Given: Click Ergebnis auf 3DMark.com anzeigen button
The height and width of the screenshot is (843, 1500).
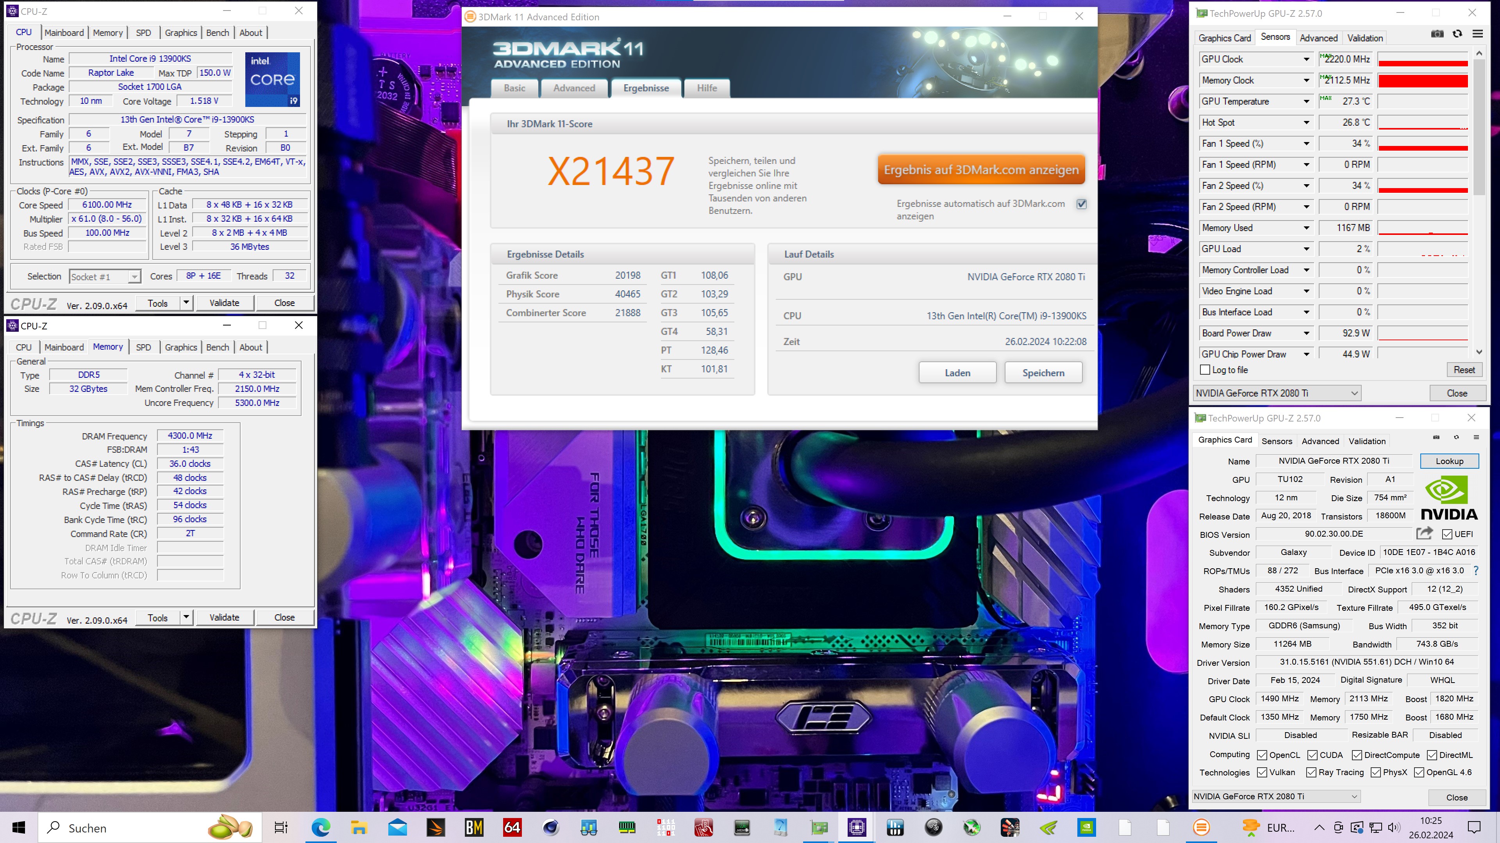Looking at the screenshot, I should click(981, 169).
